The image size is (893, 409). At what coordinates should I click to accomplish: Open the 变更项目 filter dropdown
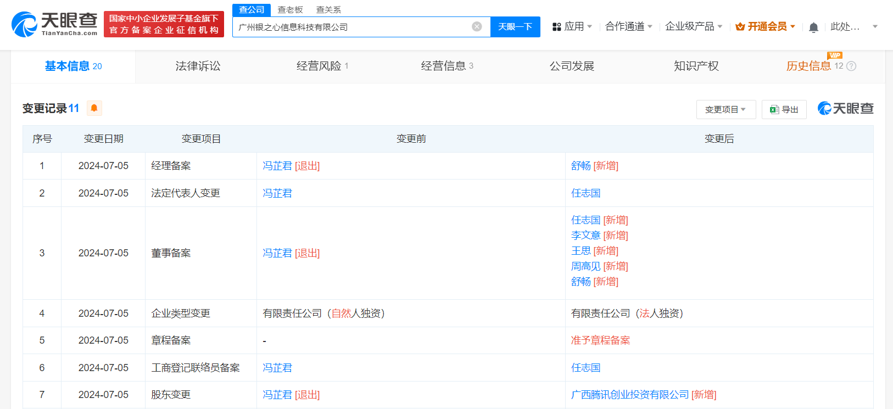click(725, 110)
